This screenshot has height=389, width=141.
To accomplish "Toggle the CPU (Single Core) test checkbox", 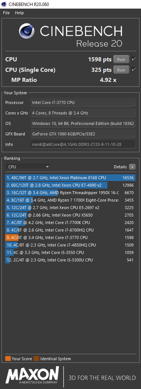I will 134,70.
